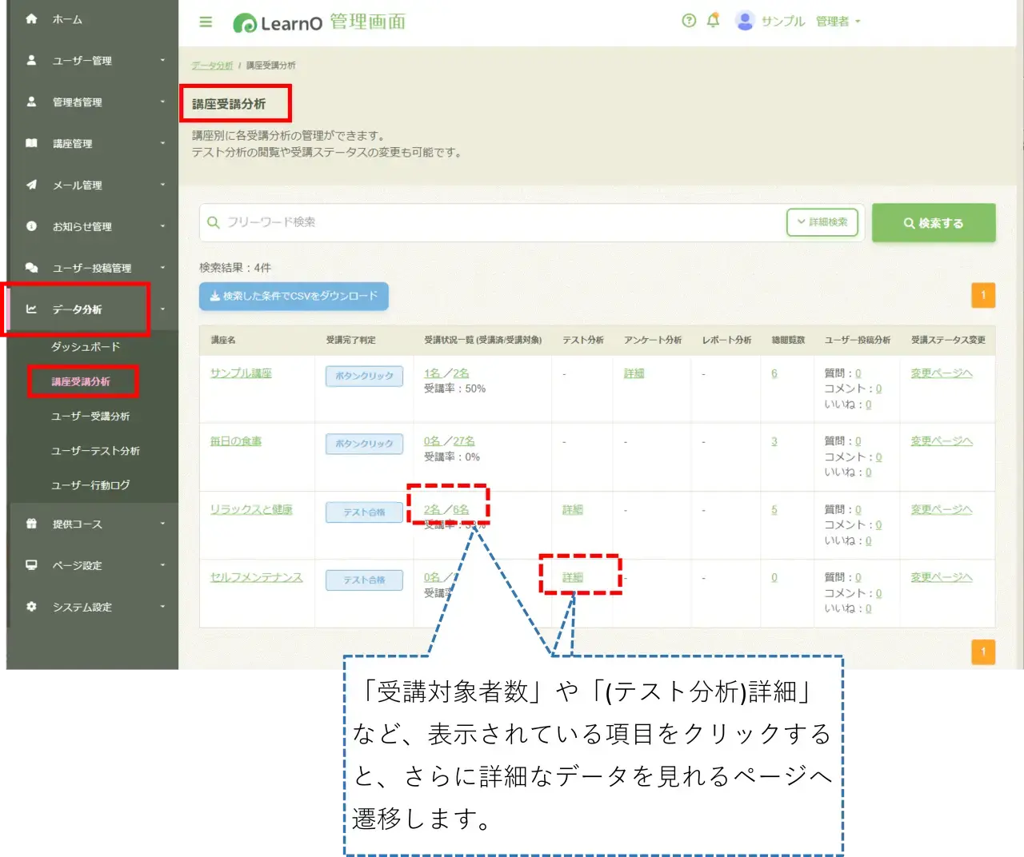Select ユーザー行動ログ in the sidebar

[90, 485]
